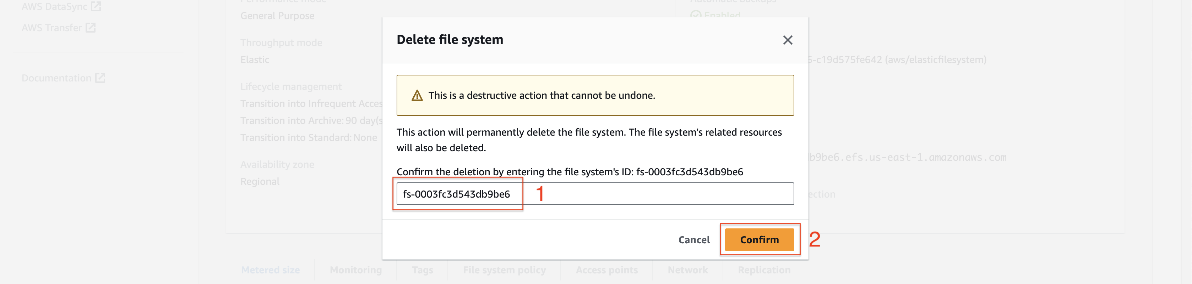Click the Confirm deletion button
Image resolution: width=1192 pixels, height=284 pixels.
(760, 240)
